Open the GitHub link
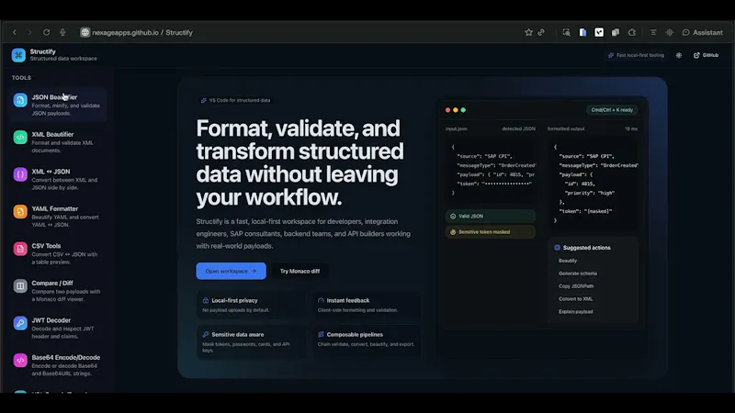Screen dimensions: 735x413 tap(706, 55)
